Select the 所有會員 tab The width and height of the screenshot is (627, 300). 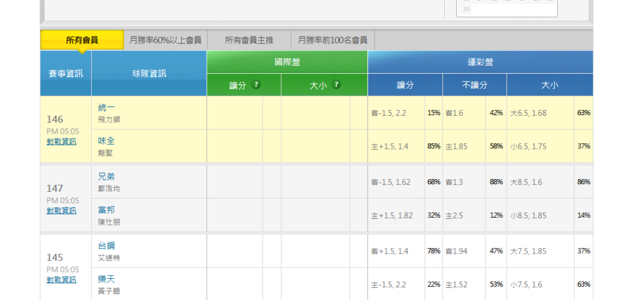coord(82,41)
